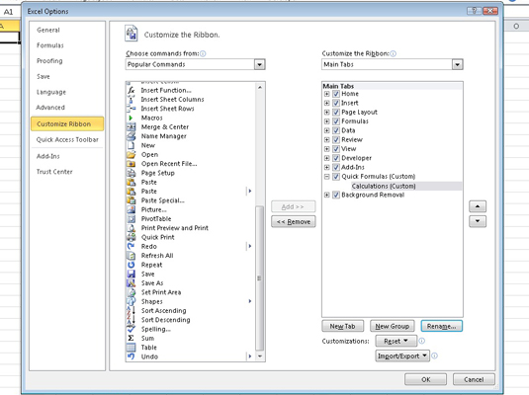The height and width of the screenshot is (395, 529).
Task: Click the Rename button
Action: (x=442, y=326)
